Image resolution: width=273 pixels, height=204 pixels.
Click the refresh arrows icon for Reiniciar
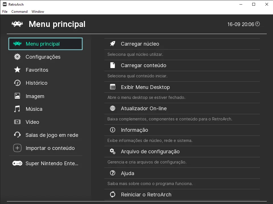coord(113,194)
